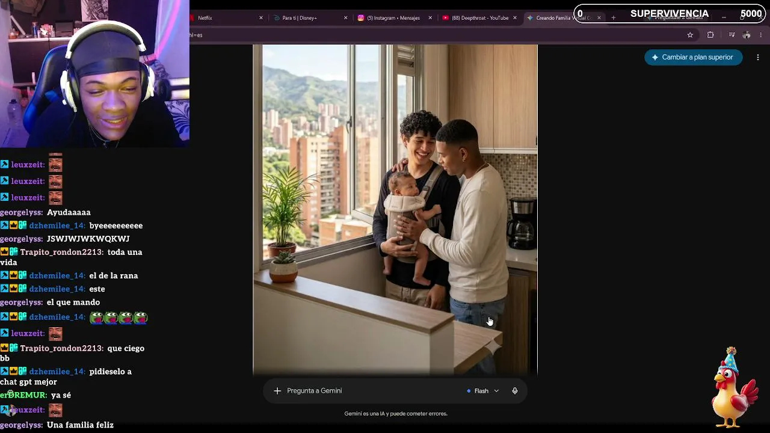This screenshot has height=433, width=770.
Task: Click chat message 'Ayudaaaaa'
Action: click(x=69, y=212)
